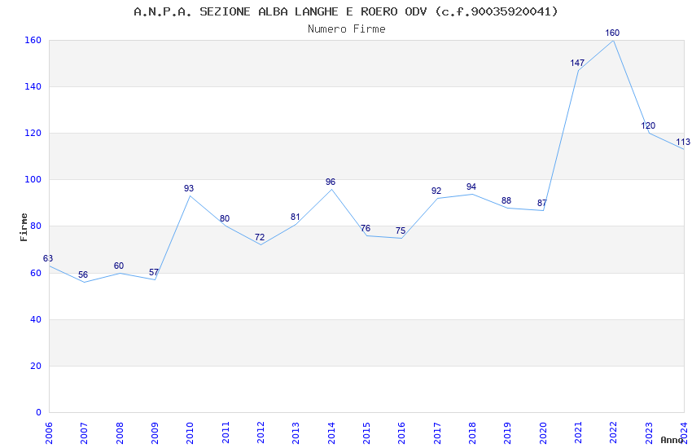
Task: Select the data label 93 for 2010
Action: pos(189,188)
